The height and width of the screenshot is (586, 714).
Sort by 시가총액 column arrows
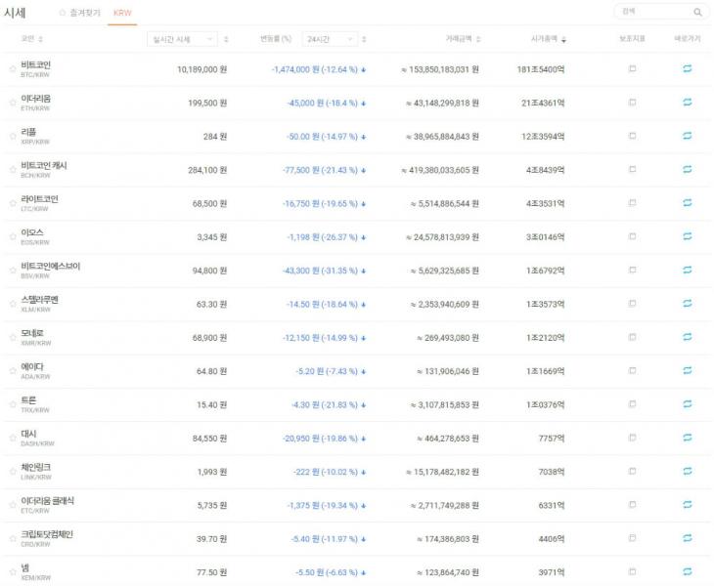click(x=563, y=39)
